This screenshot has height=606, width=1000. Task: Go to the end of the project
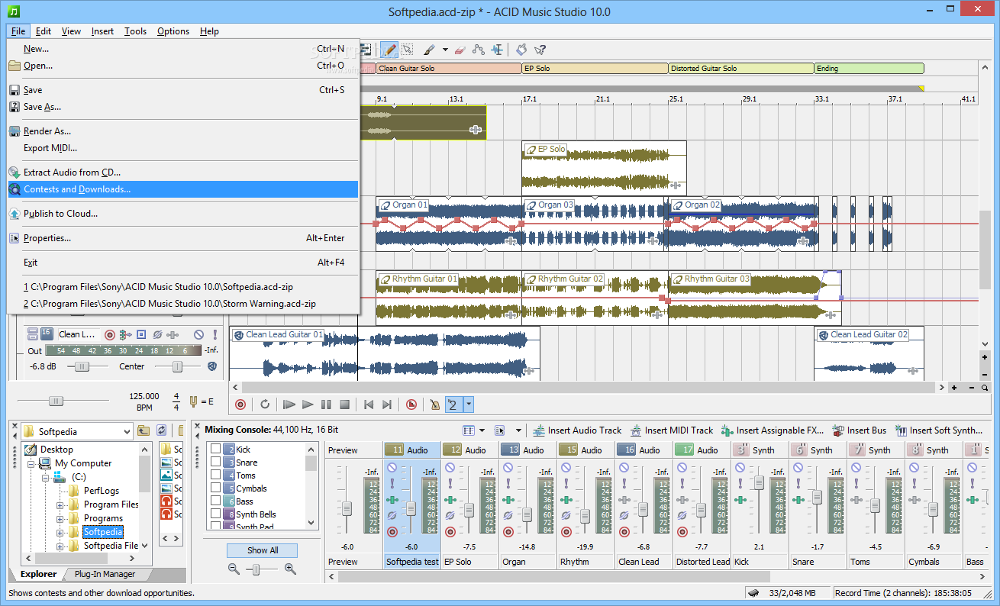(387, 405)
